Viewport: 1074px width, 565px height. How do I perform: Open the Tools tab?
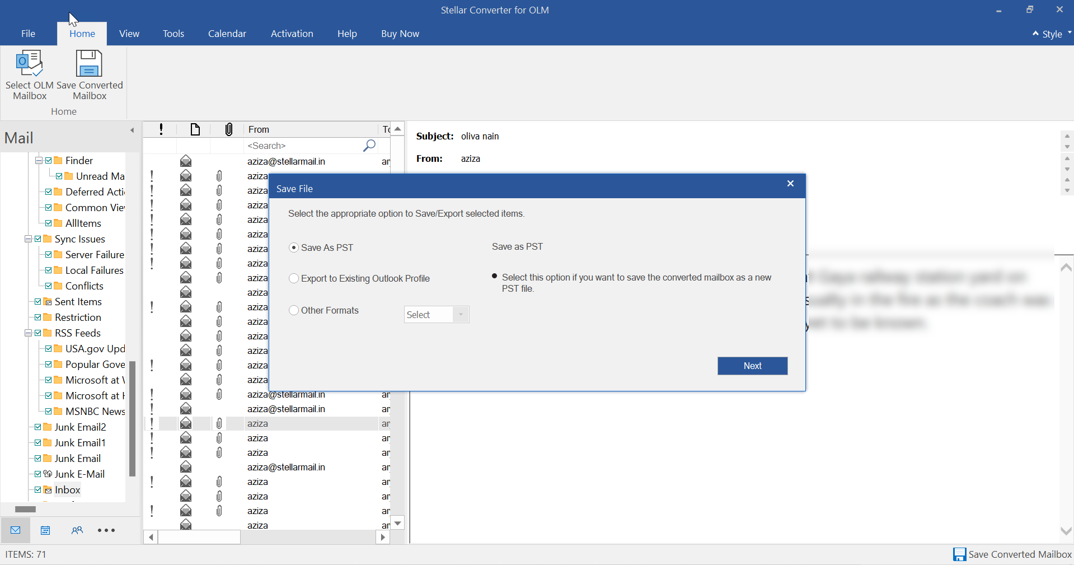point(173,34)
